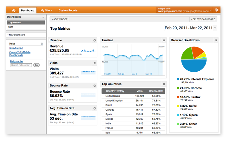Select the France country row
Image resolution: width=226 pixels, height=142 pixels.
tap(133, 128)
